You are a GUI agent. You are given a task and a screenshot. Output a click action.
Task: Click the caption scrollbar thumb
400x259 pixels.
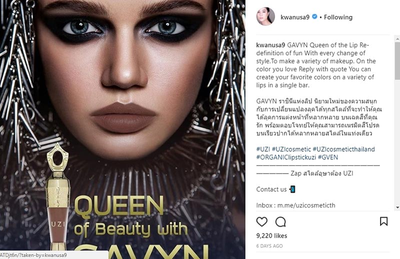(397, 61)
